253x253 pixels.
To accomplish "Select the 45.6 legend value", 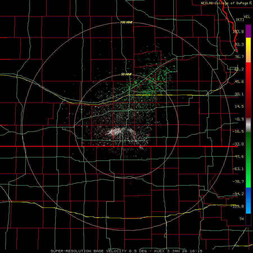I will (239, 82).
